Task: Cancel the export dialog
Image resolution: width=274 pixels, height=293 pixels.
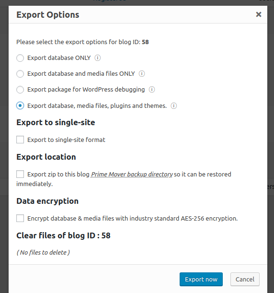Action: click(245, 279)
